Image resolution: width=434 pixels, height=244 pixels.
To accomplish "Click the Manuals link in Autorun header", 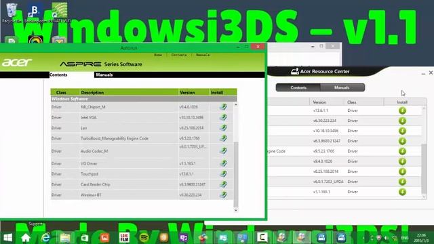I will 203,55.
